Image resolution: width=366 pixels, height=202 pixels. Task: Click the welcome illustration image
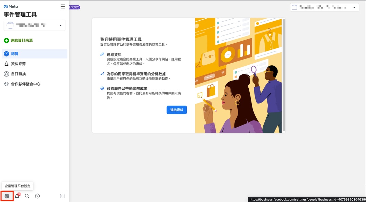pyautogui.click(x=239, y=75)
